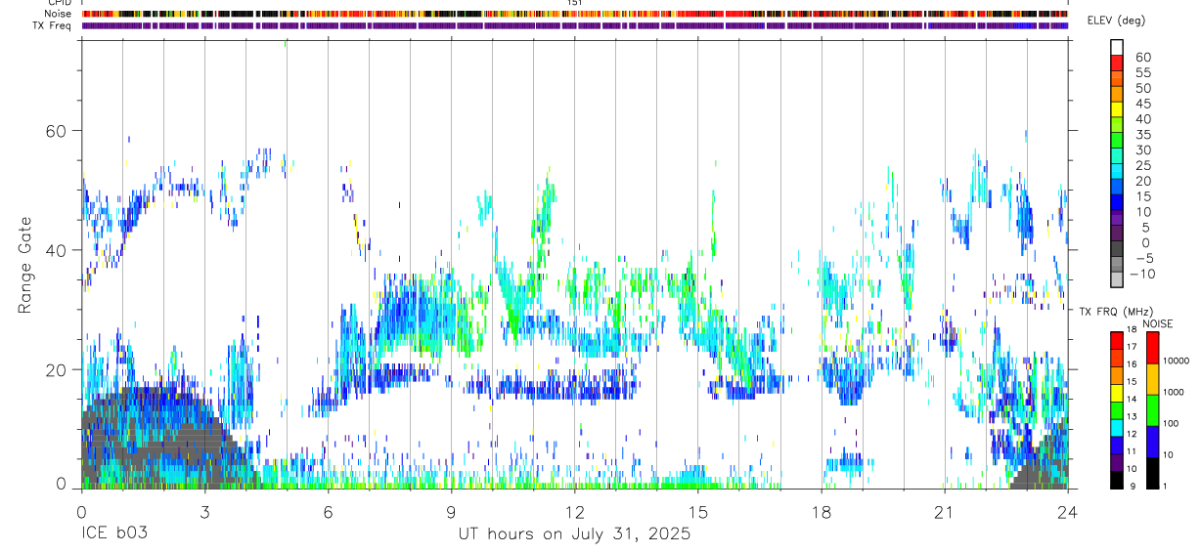This screenshot has width=1201, height=554.
Task: Click the 'NOISE' legend title above the colorbar
Action: [1157, 323]
